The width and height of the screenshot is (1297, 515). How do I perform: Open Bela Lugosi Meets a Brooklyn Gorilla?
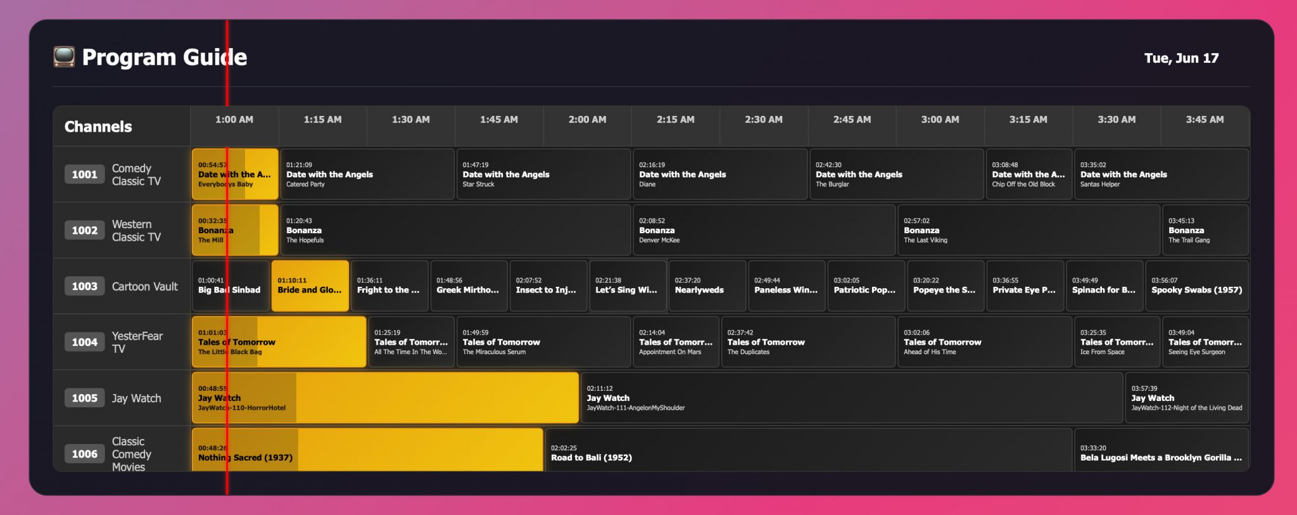(1161, 450)
